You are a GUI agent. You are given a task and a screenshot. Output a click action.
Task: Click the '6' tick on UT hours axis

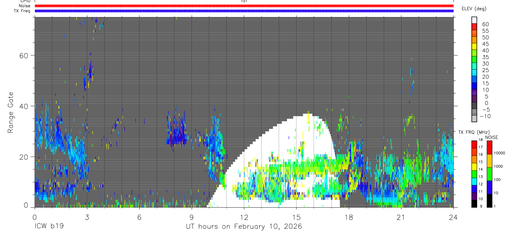coord(139,217)
